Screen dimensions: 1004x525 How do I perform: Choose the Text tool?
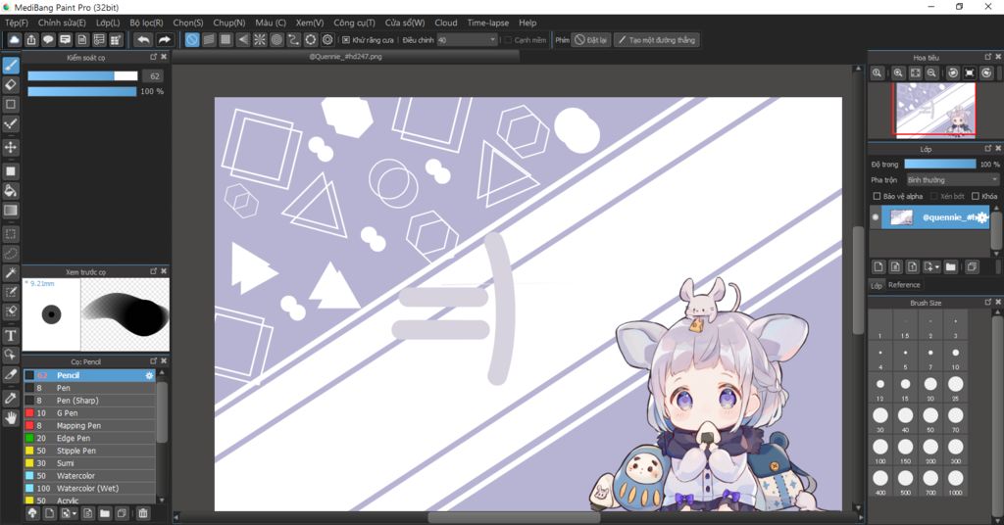pyautogui.click(x=11, y=335)
